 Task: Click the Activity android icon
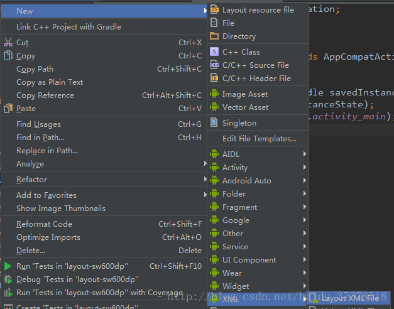click(x=214, y=167)
